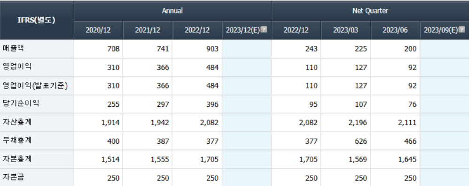Select the 400 부채총계 value
Screen dimensions: 469x186
pos(113,141)
